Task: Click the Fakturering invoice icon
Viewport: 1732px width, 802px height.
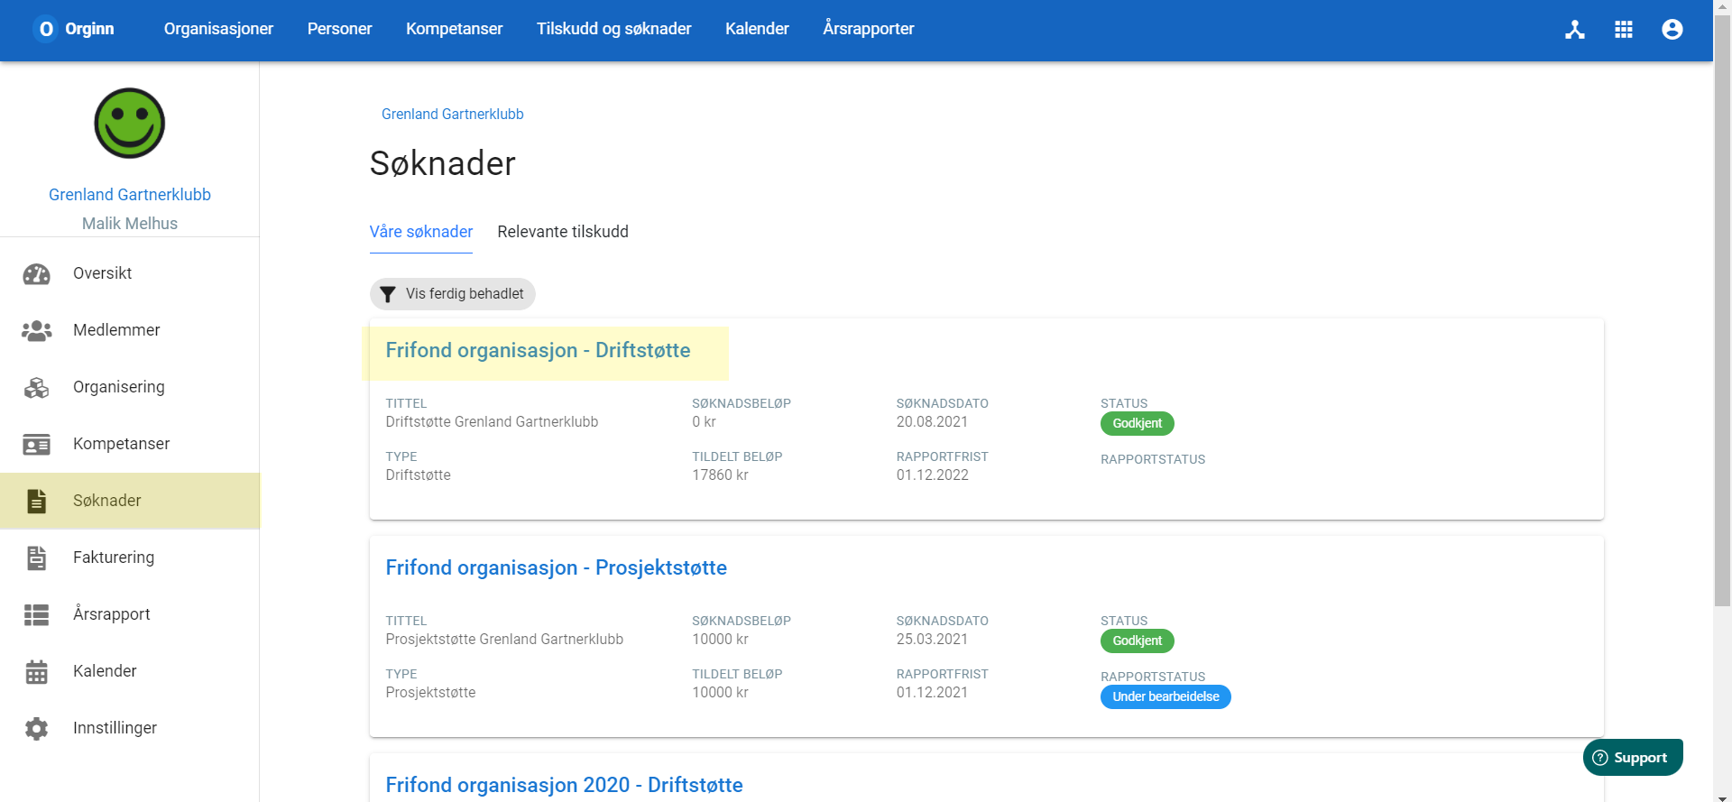Action: click(37, 558)
